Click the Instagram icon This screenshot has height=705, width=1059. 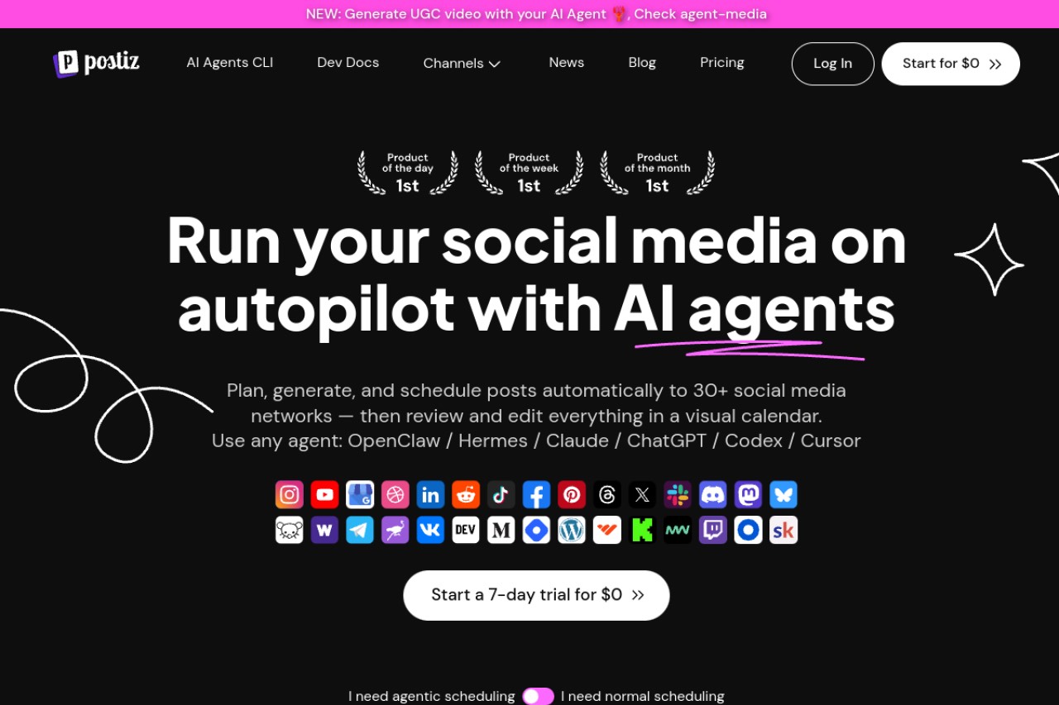[x=290, y=494]
